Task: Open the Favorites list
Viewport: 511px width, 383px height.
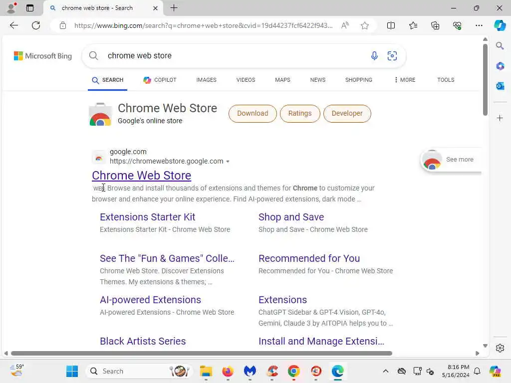Action: point(413,25)
